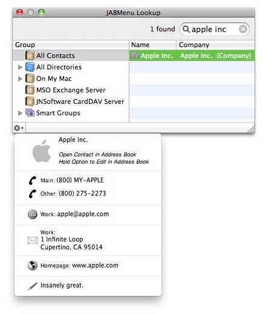Click the globe homepage icon
Viewport: 266px width, 314px height.
coord(33,266)
